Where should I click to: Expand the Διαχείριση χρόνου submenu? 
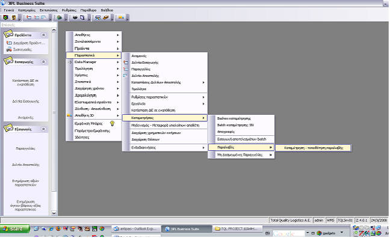[x=94, y=88]
